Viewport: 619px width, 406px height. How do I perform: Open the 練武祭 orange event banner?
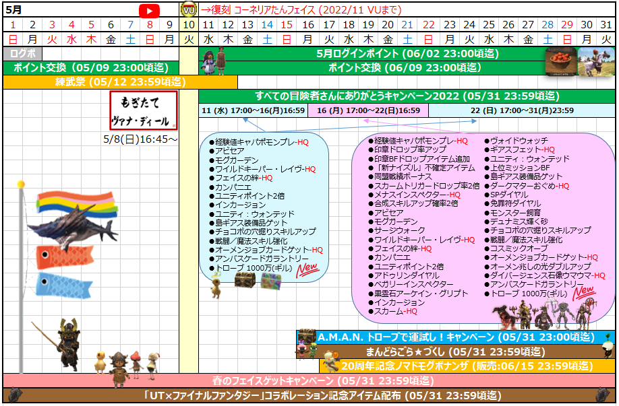point(120,81)
